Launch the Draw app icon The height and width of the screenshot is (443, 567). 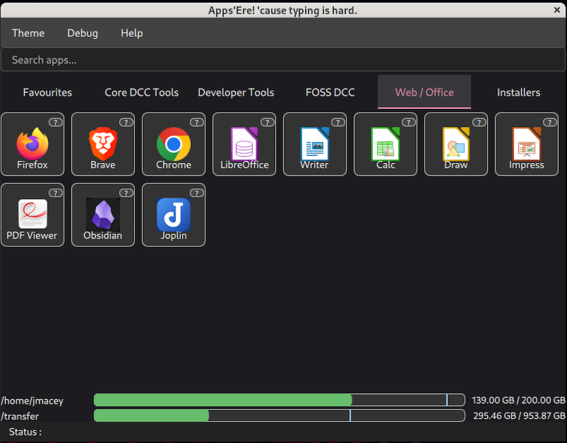[456, 145]
